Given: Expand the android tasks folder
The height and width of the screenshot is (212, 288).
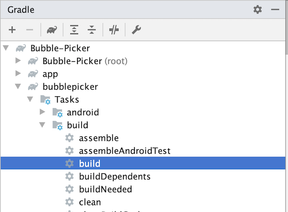Looking at the screenshot, I should pyautogui.click(x=42, y=112).
